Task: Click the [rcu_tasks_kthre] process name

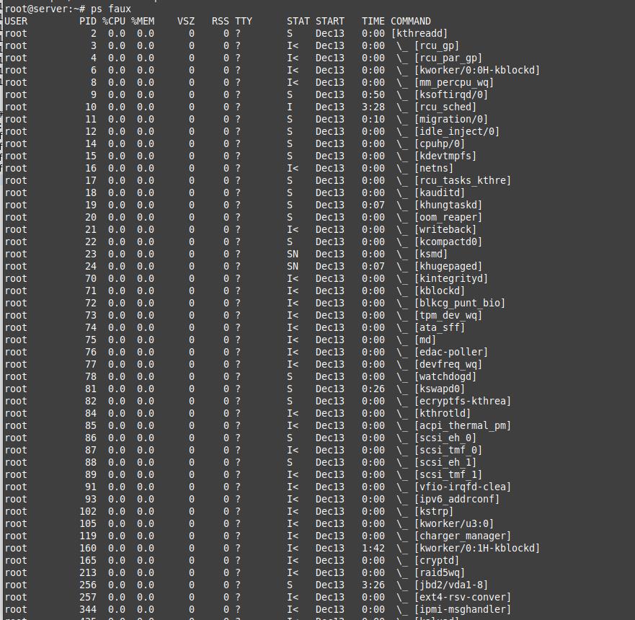Action: (463, 180)
